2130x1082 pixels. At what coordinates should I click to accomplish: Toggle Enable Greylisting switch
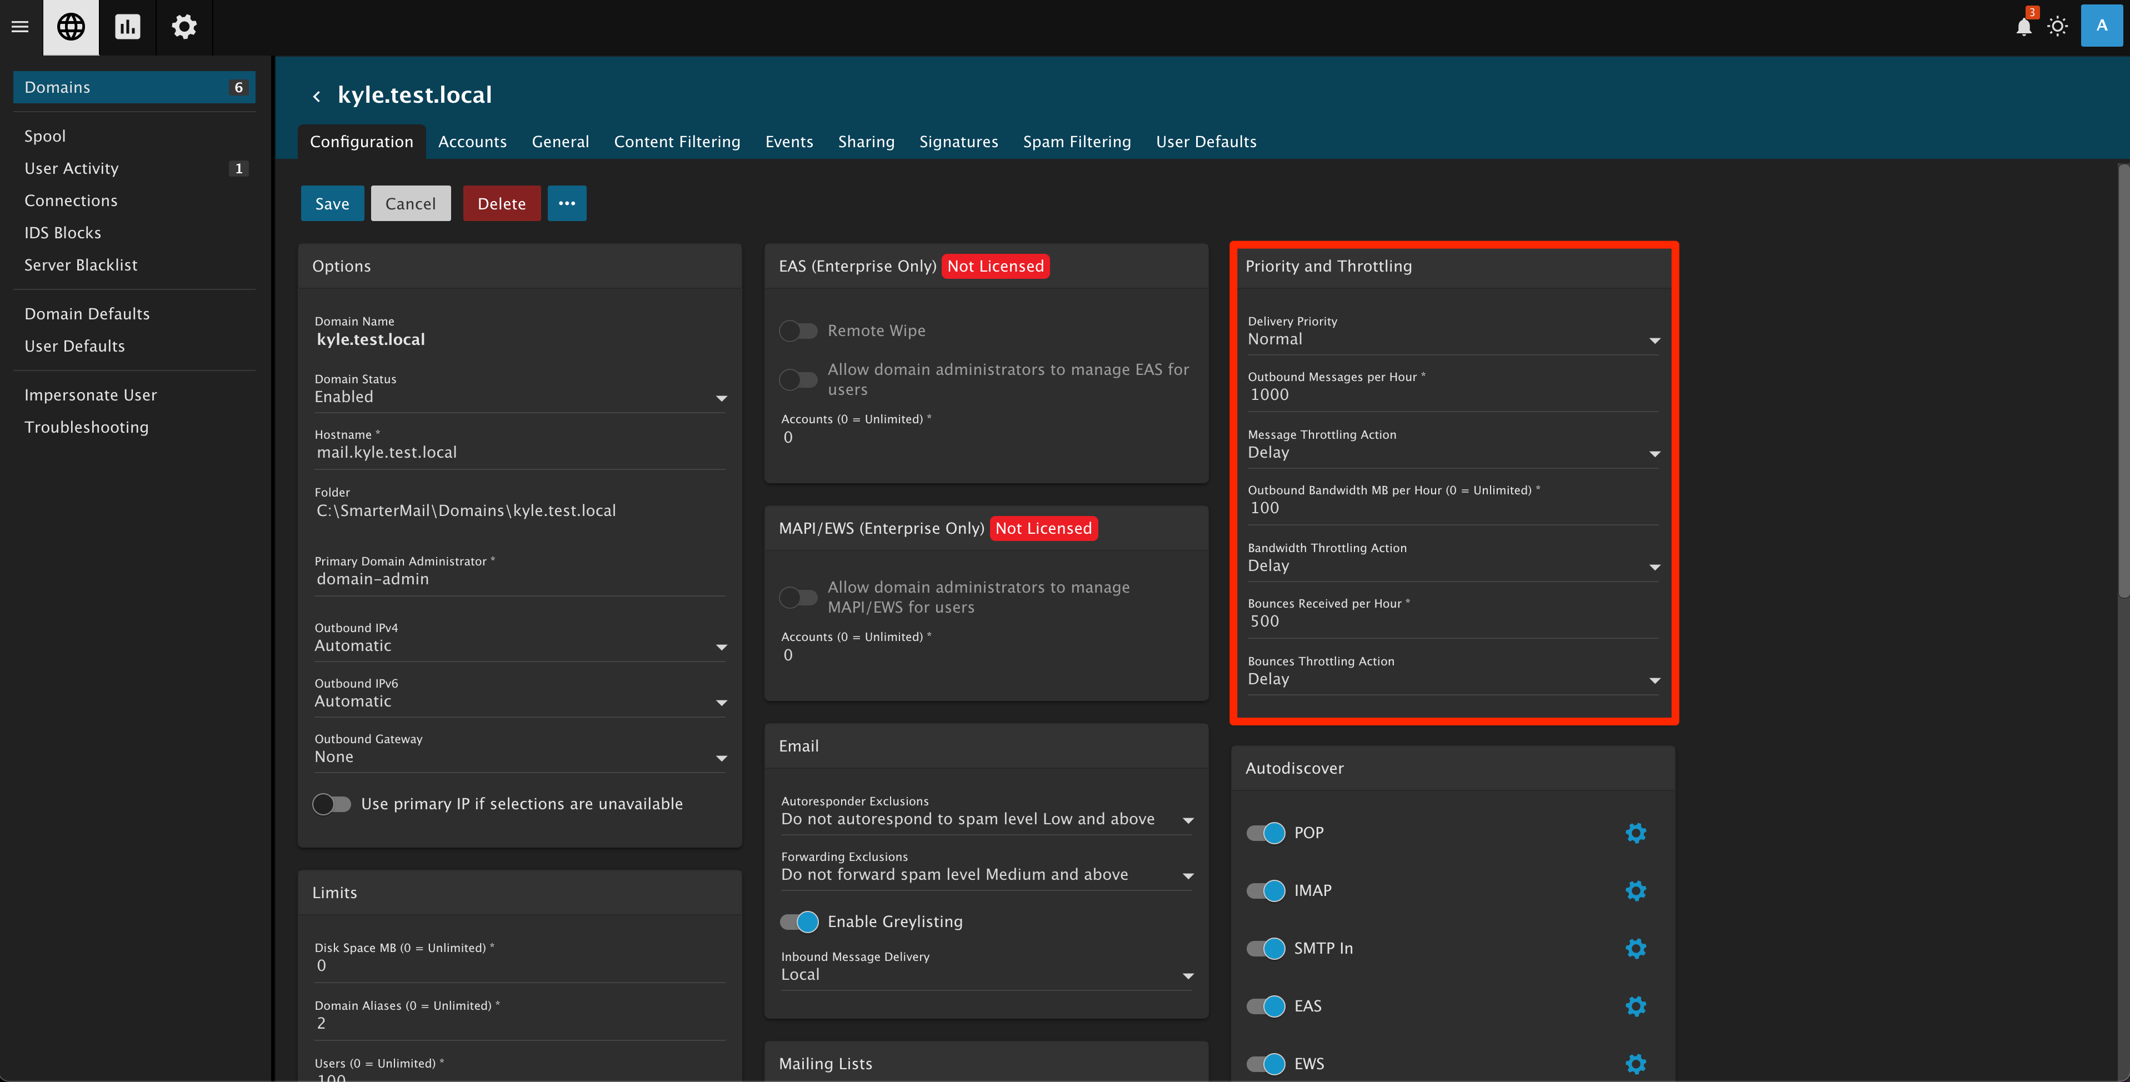click(799, 921)
